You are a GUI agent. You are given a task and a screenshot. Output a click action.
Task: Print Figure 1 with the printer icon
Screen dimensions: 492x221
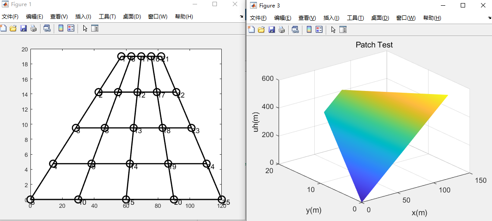click(x=34, y=29)
